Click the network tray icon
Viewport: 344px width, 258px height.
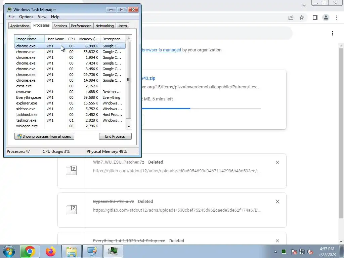(302, 252)
